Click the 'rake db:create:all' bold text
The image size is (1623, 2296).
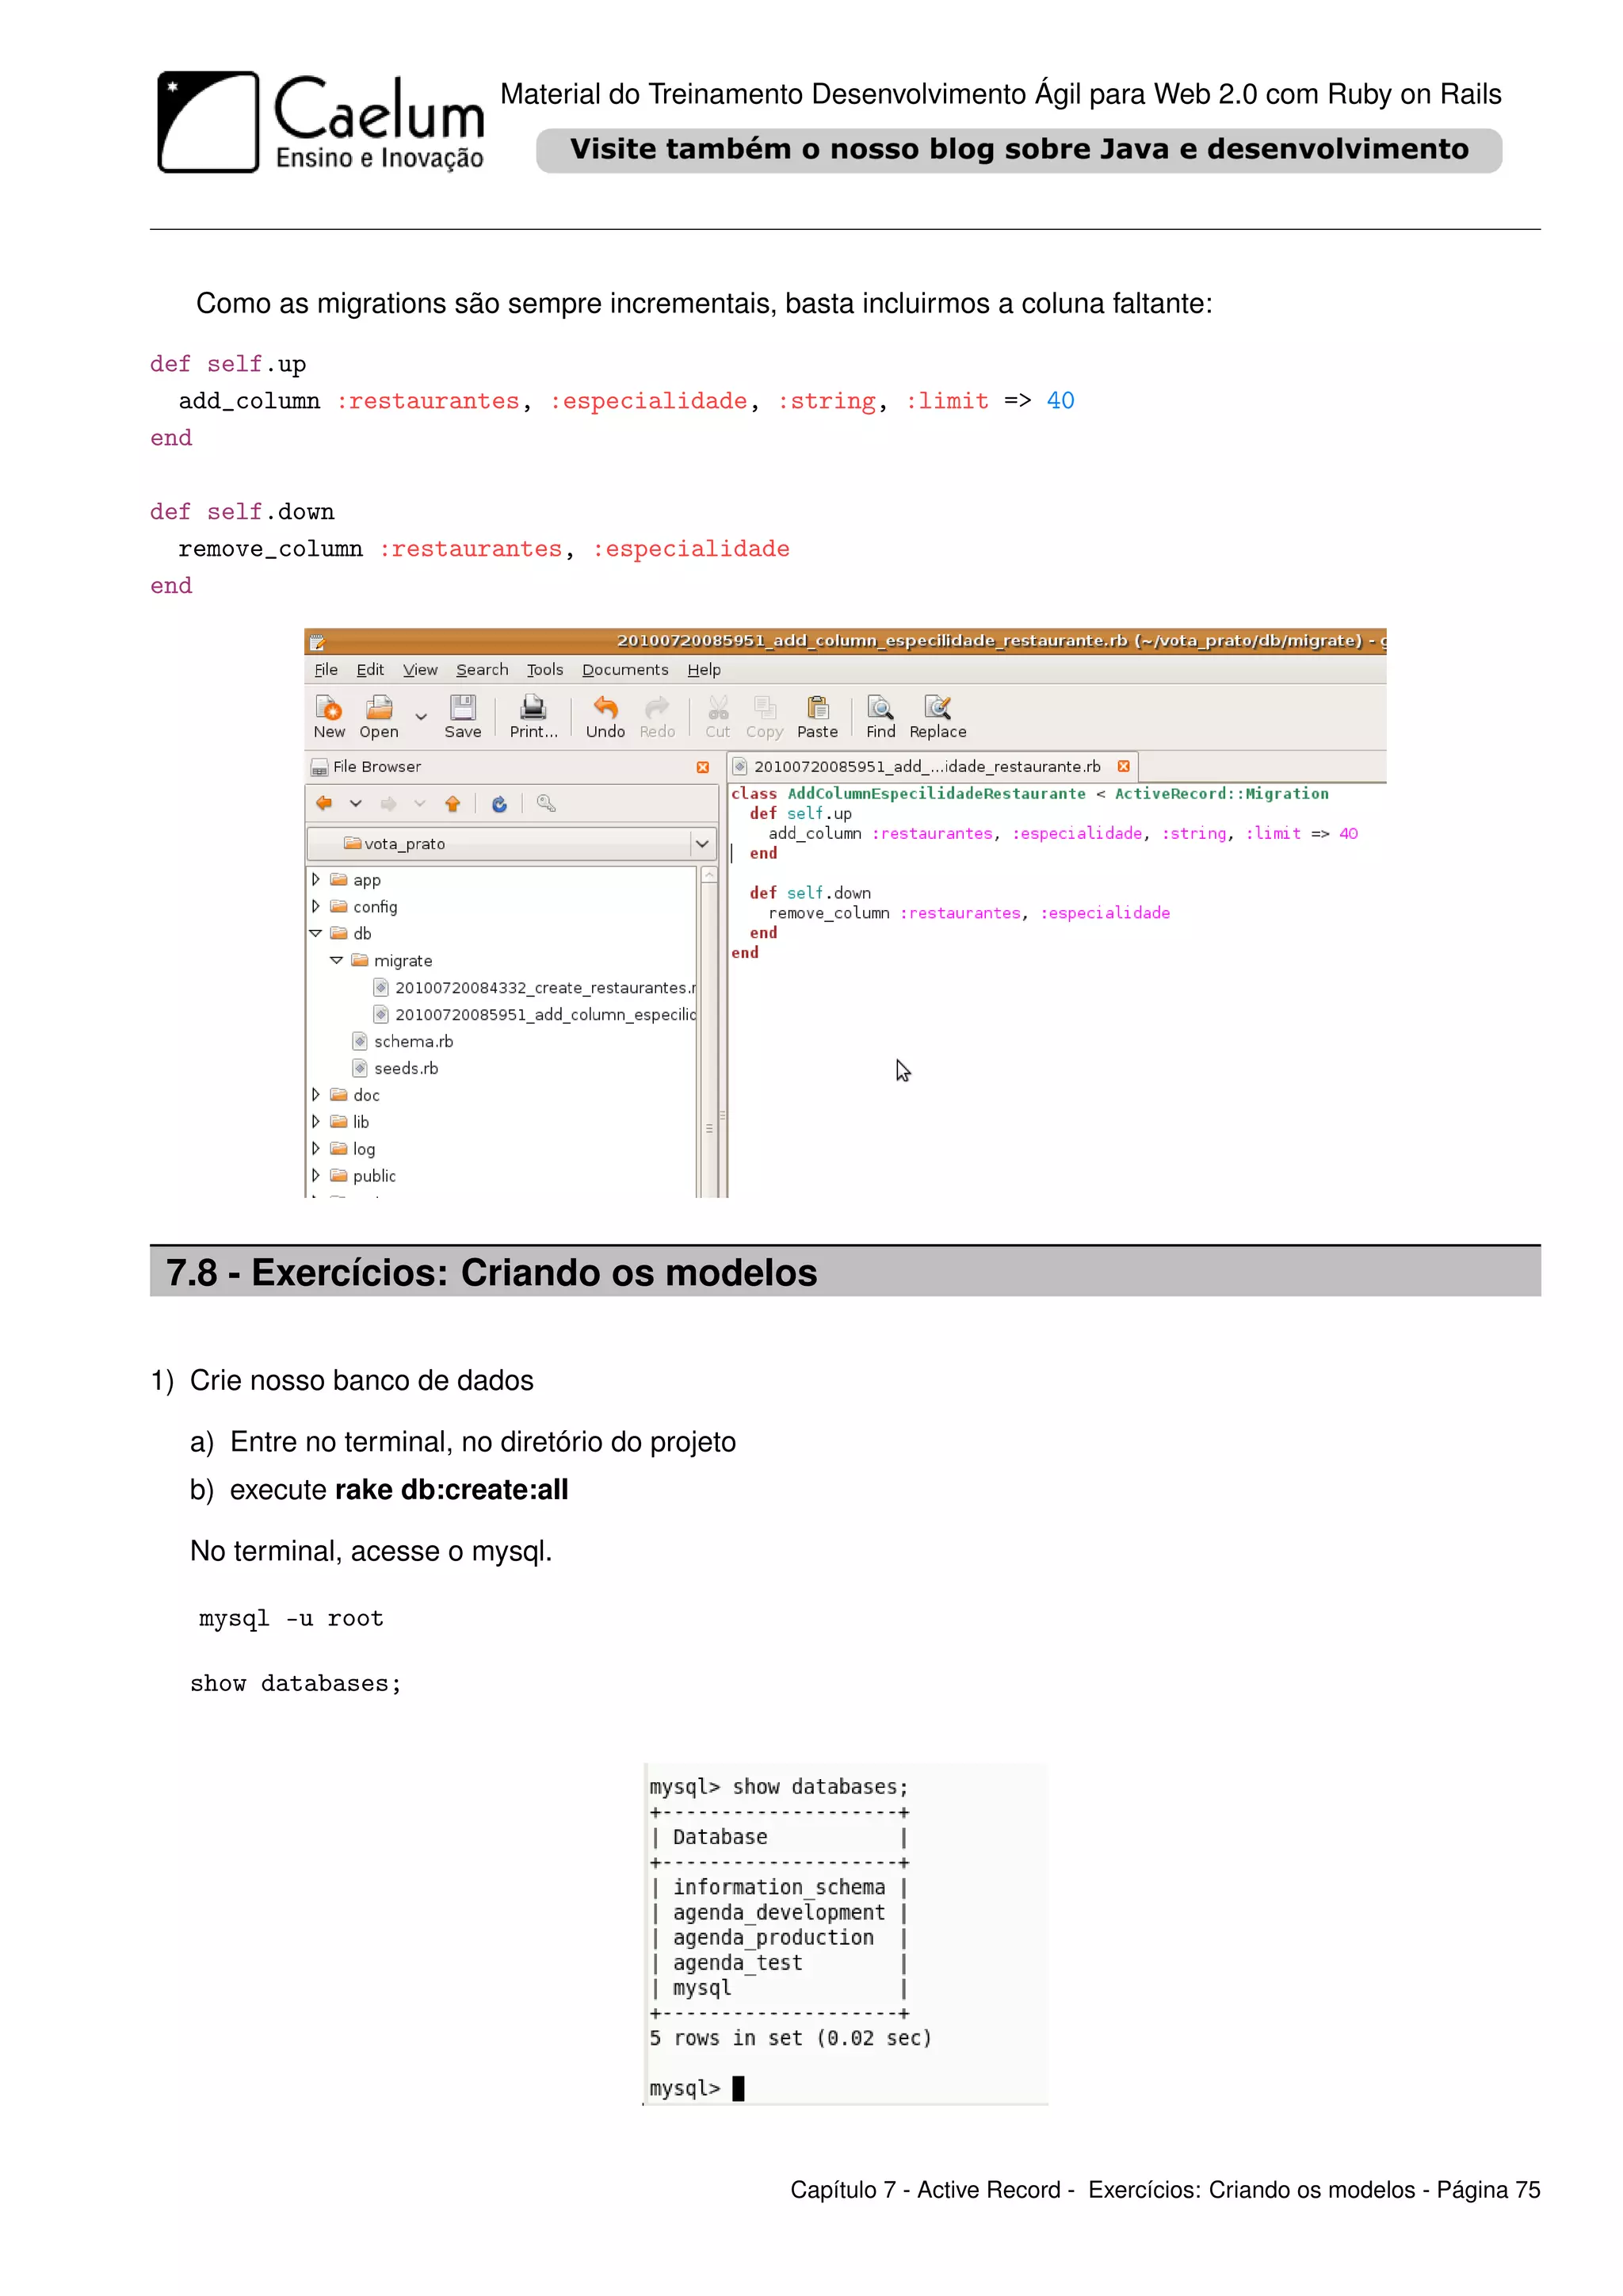point(452,1490)
